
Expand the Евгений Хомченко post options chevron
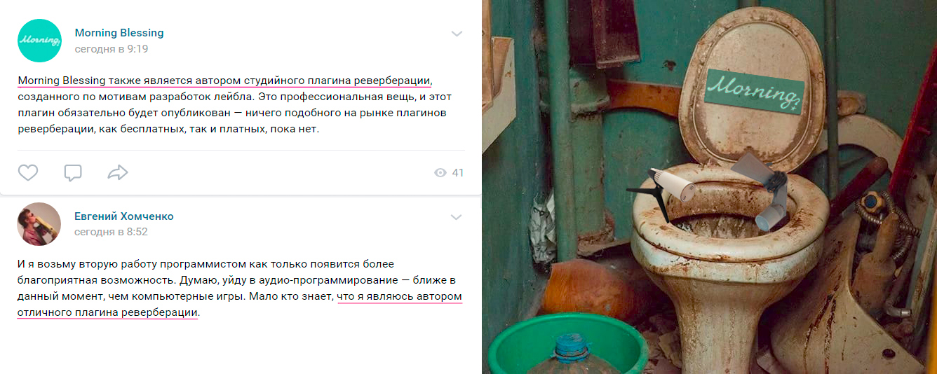tap(457, 217)
